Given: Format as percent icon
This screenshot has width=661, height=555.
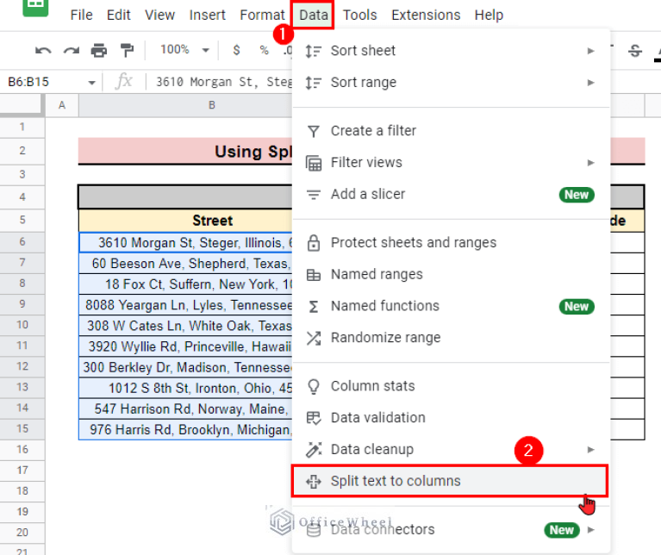Looking at the screenshot, I should coord(265,50).
